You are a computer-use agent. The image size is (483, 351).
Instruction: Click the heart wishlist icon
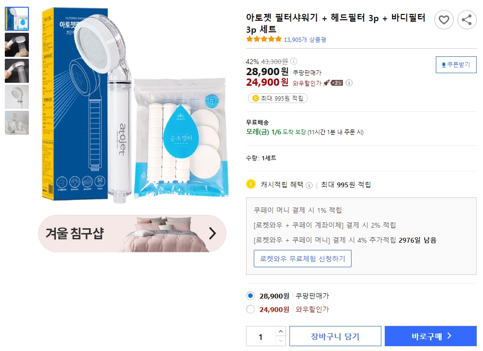[444, 20]
